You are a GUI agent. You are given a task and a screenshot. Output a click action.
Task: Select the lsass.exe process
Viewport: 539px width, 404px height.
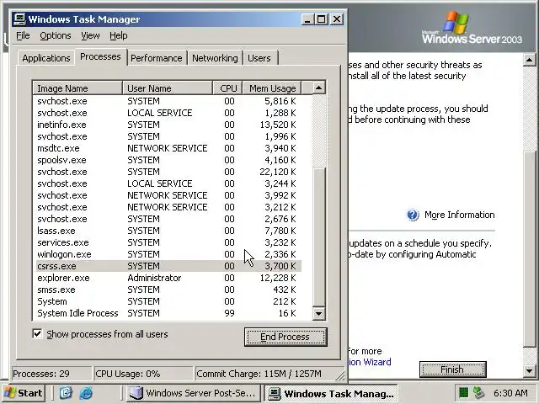(168, 231)
